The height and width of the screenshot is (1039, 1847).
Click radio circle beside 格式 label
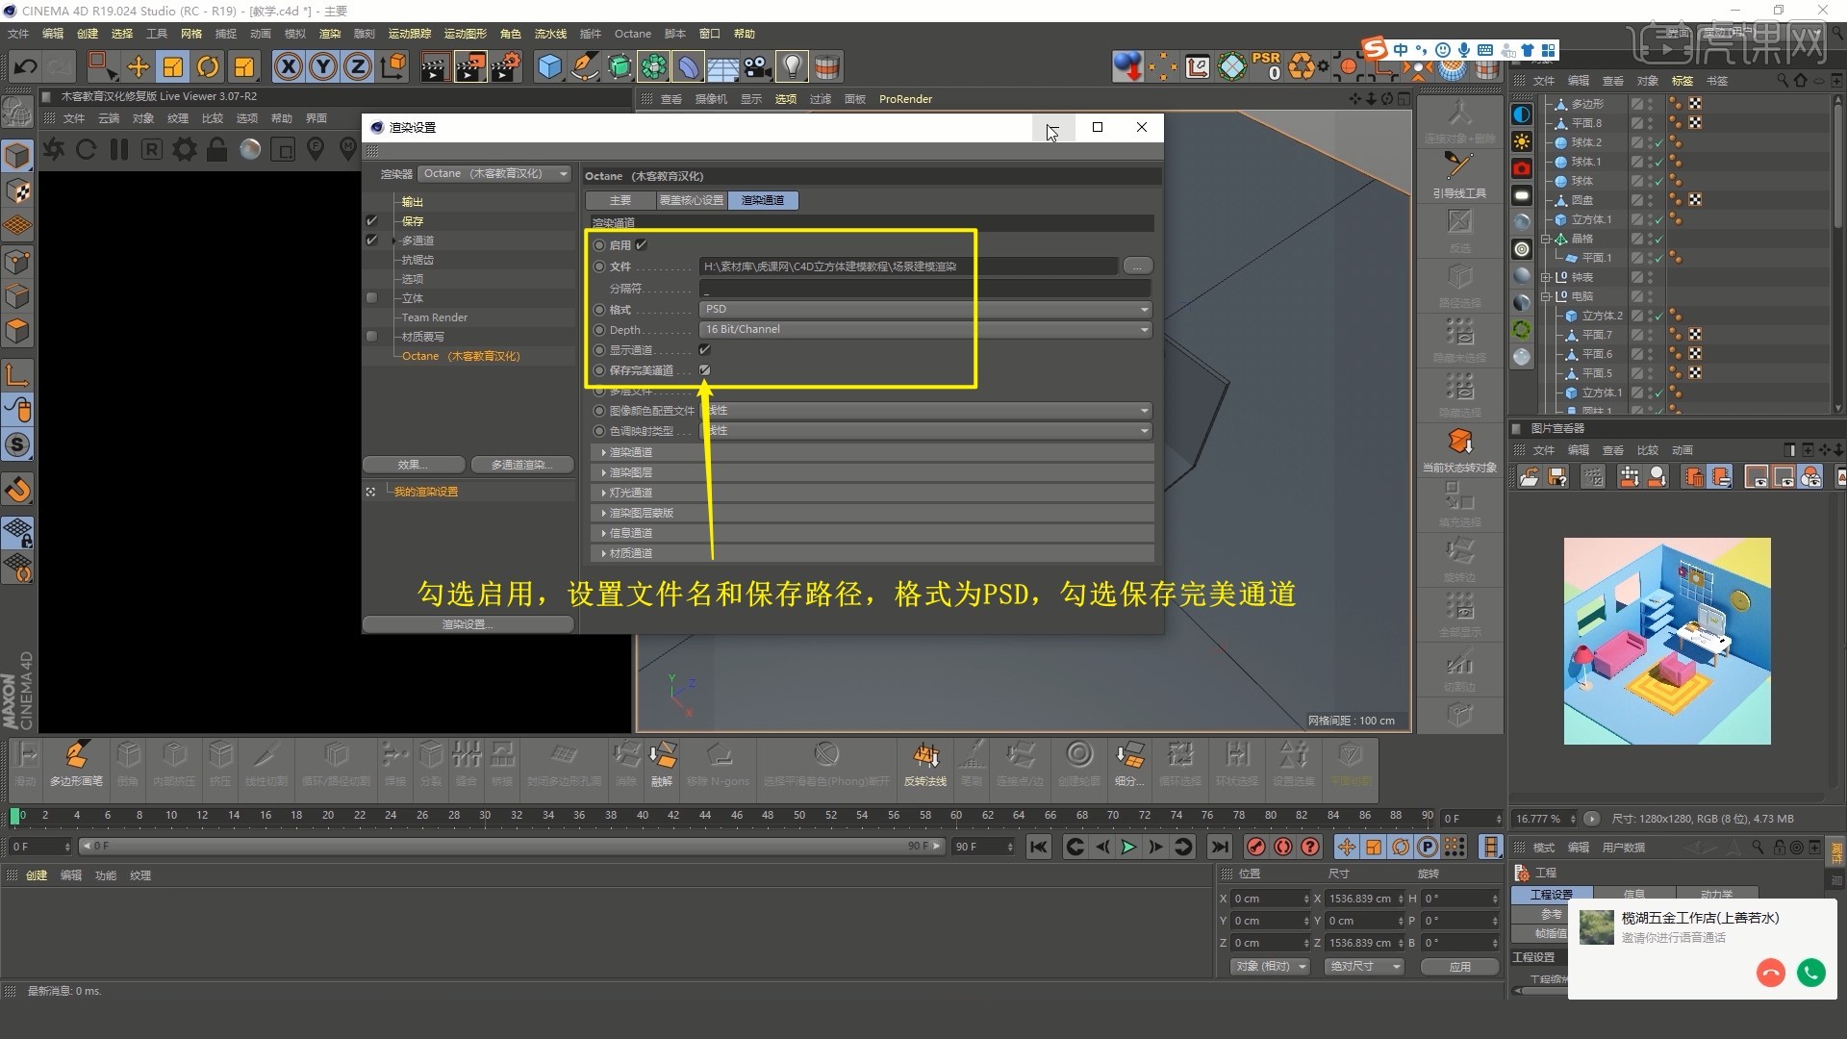(x=599, y=310)
